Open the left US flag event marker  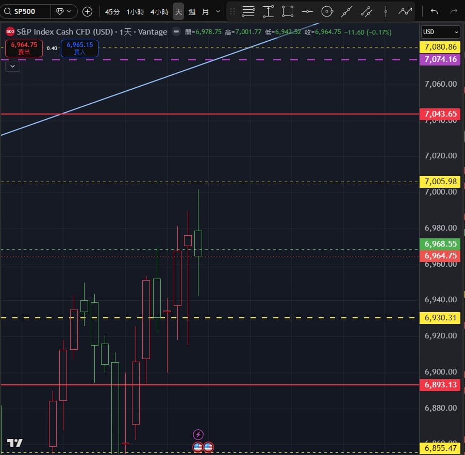(198, 447)
